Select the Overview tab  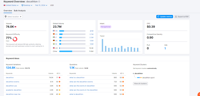click(8, 11)
